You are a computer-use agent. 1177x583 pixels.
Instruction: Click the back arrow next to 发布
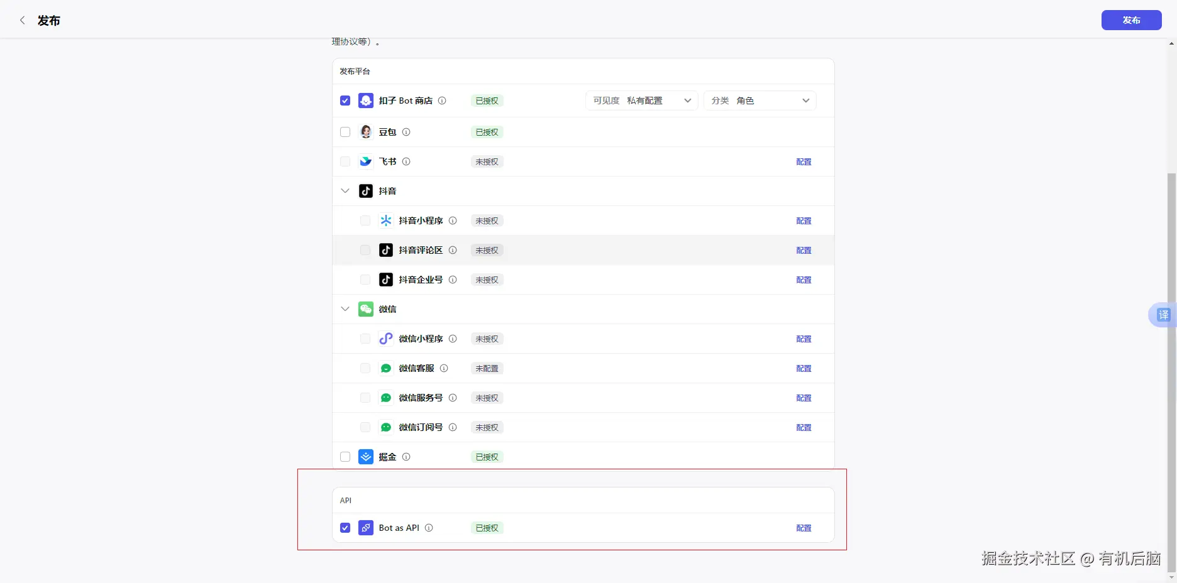[23, 20]
